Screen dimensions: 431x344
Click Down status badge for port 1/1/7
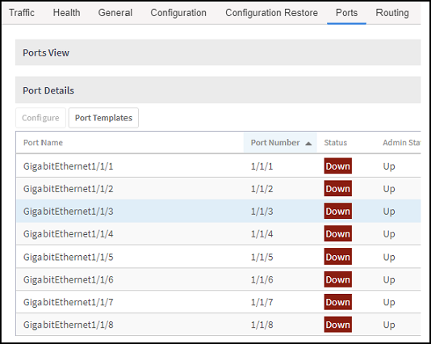click(338, 302)
